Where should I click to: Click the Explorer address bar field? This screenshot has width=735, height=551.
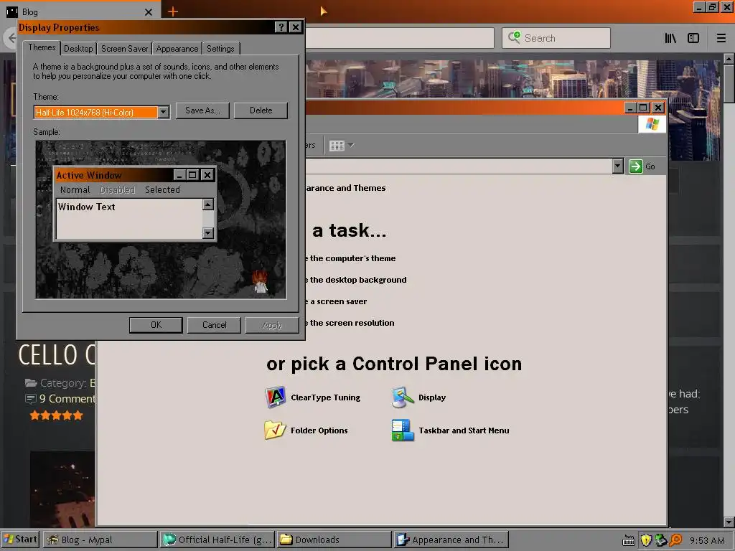(x=459, y=166)
